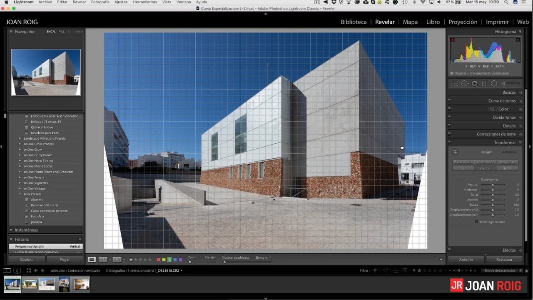Toggle Correcciones de lente panel switch
The image size is (533, 300).
[x=449, y=134]
